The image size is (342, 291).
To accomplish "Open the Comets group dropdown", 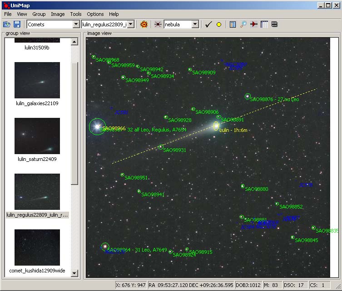I will pos(76,24).
